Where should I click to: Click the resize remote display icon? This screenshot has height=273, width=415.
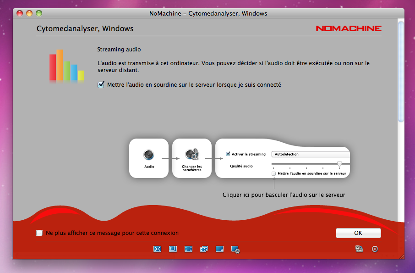[x=220, y=249]
